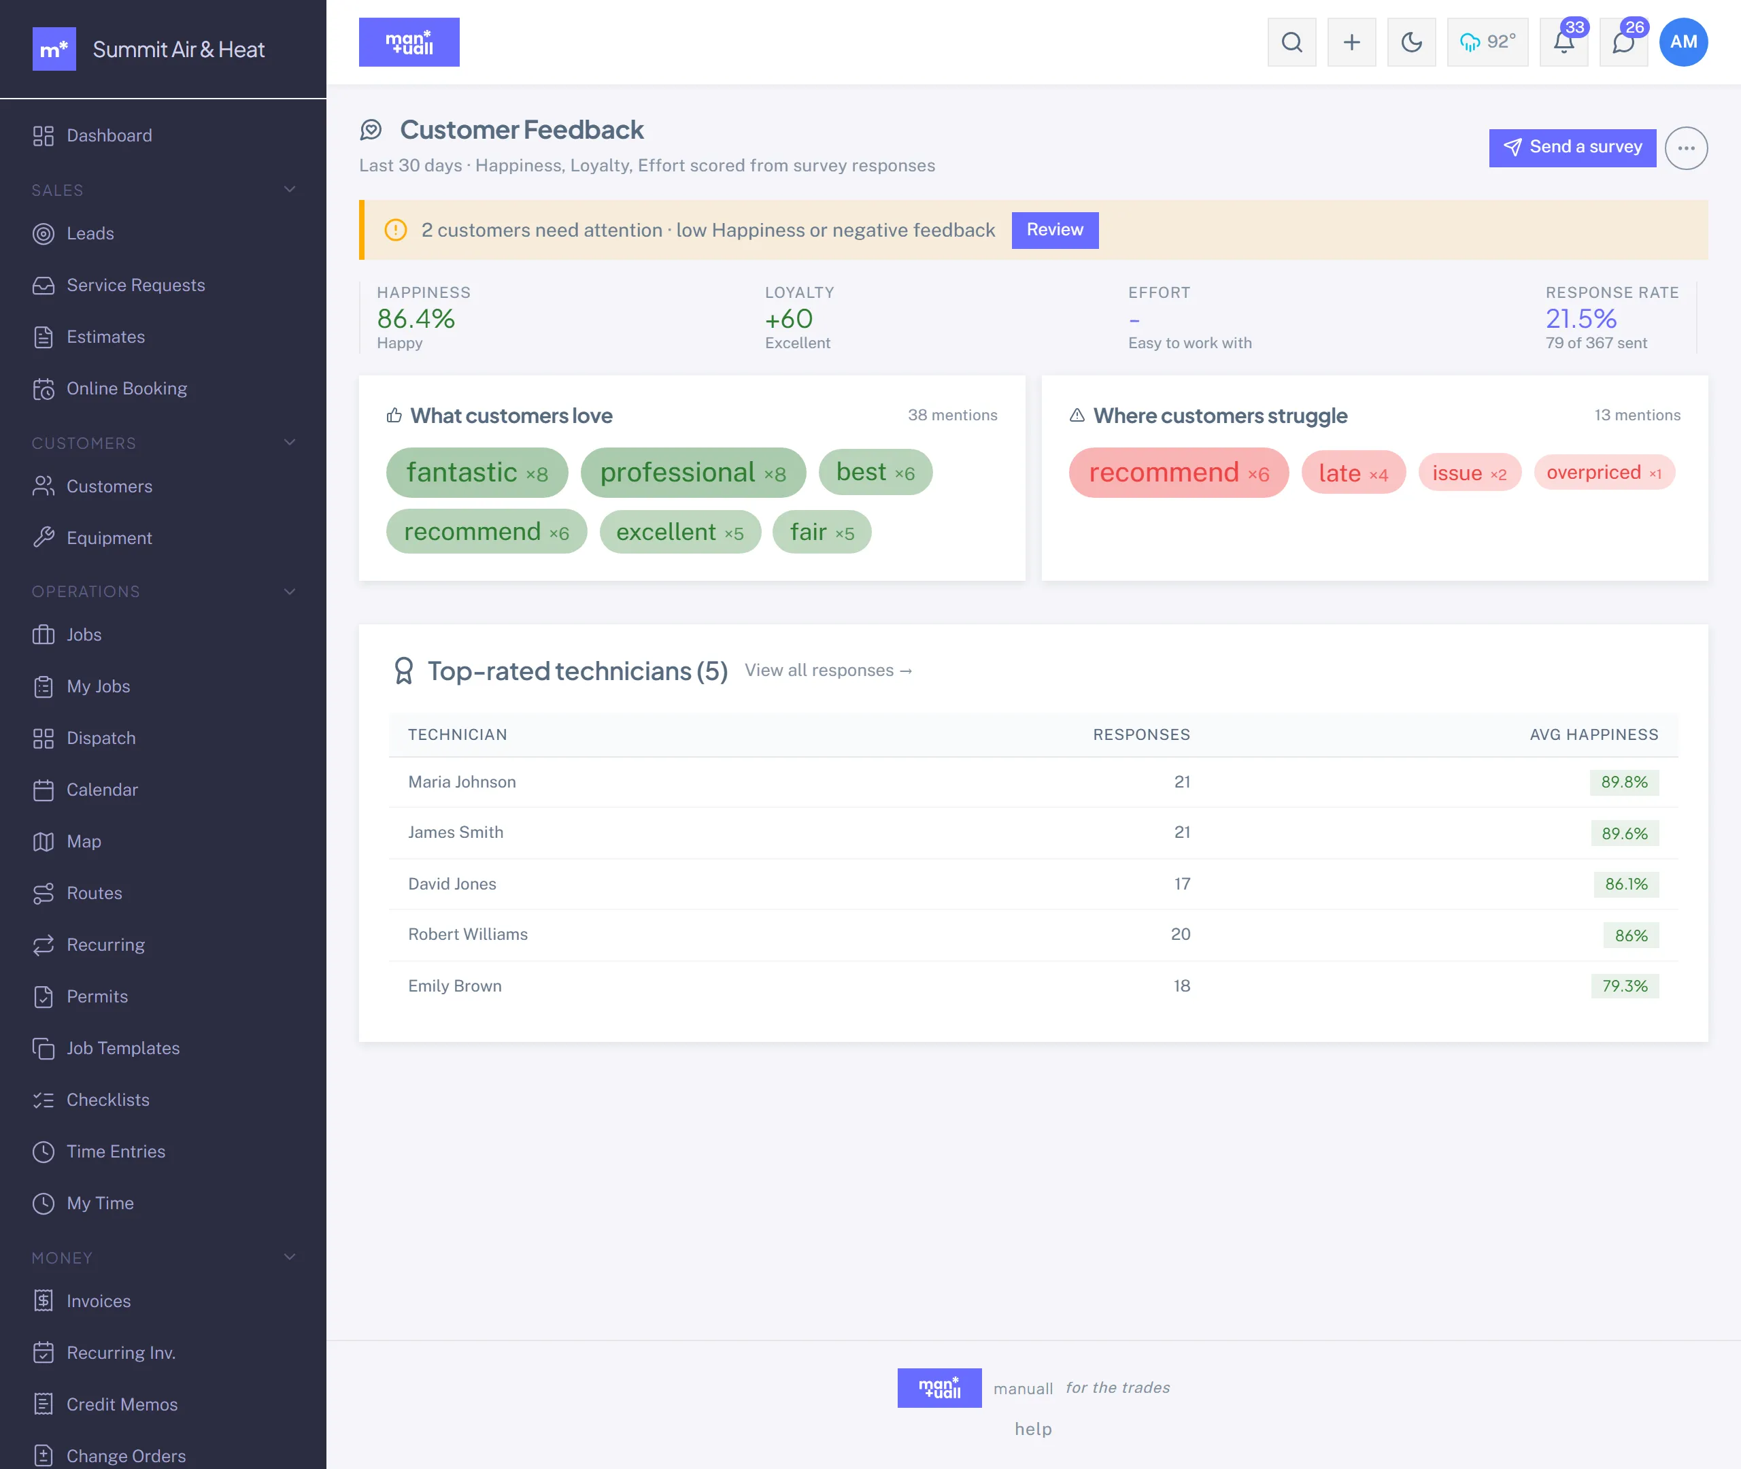
Task: Open View all responses link
Action: (x=828, y=671)
